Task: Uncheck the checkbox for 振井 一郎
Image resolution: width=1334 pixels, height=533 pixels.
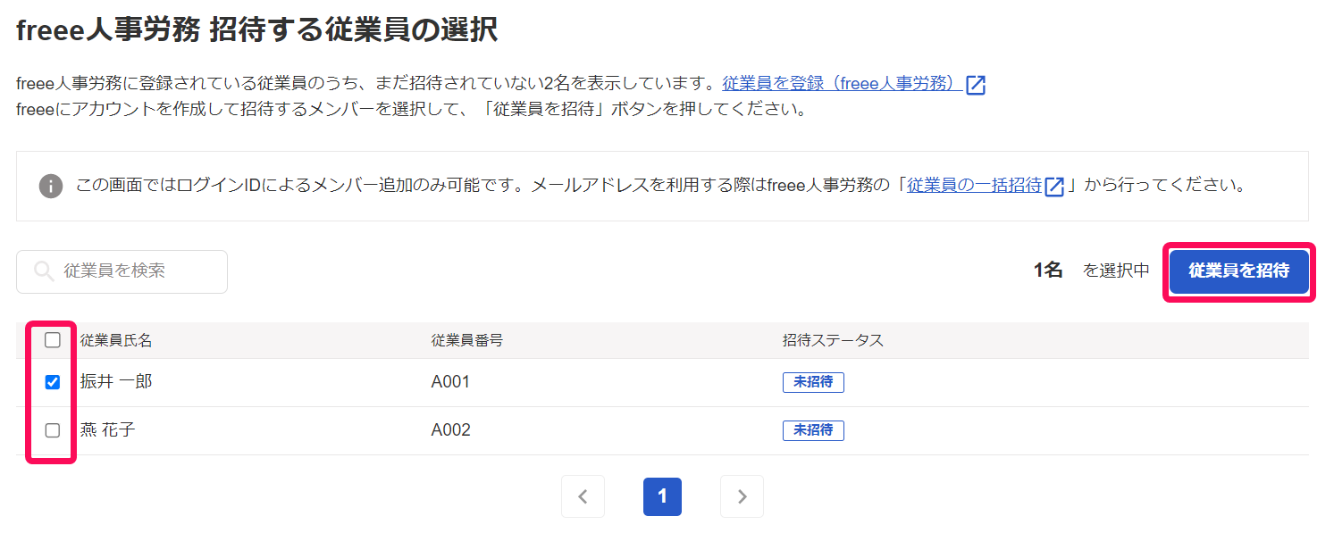Action: point(53,382)
